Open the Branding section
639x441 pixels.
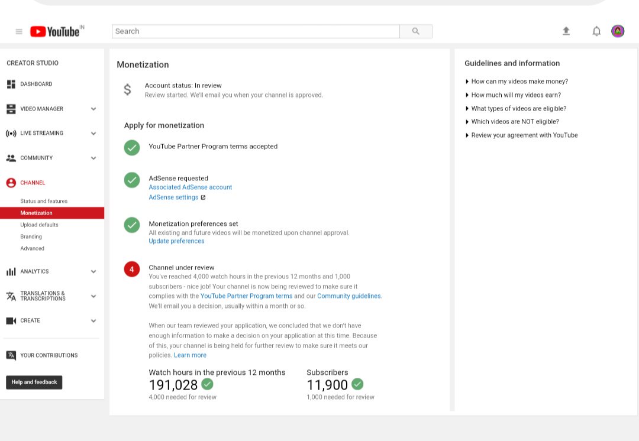pyautogui.click(x=31, y=236)
